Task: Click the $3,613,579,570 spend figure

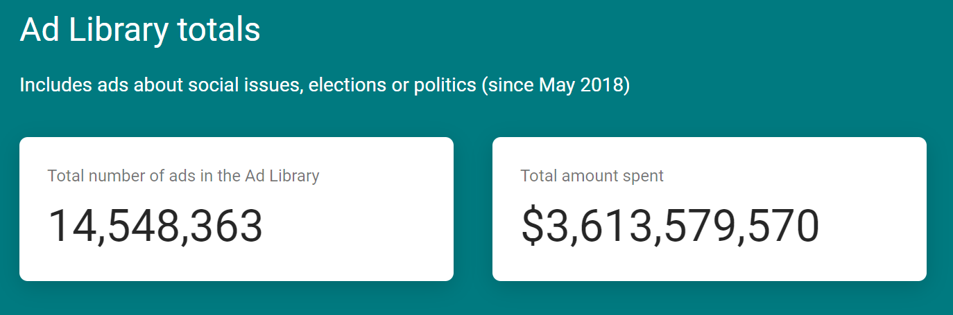Action: 670,226
